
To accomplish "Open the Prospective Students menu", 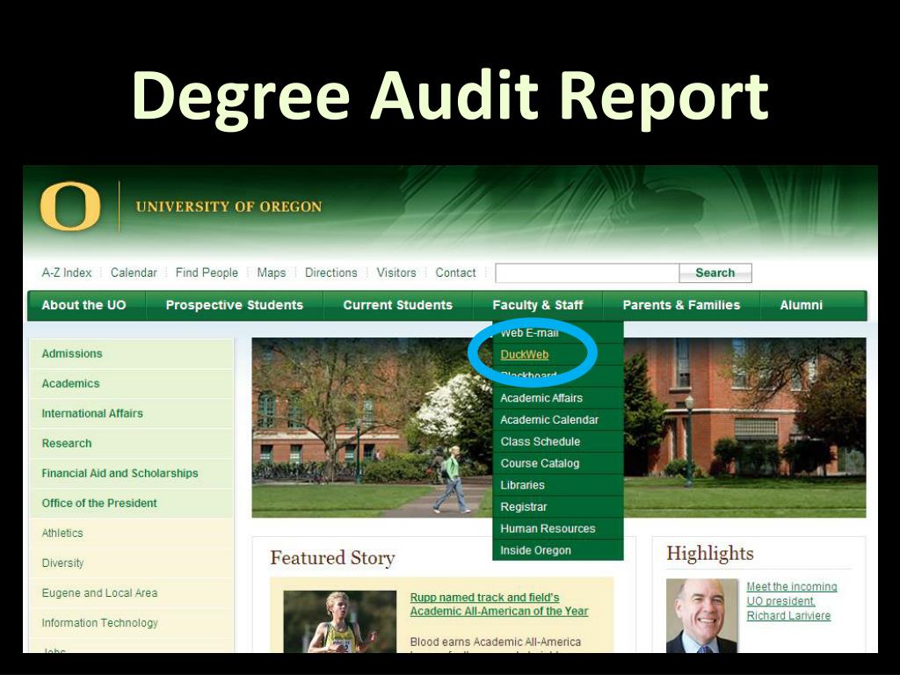I will coord(234,305).
